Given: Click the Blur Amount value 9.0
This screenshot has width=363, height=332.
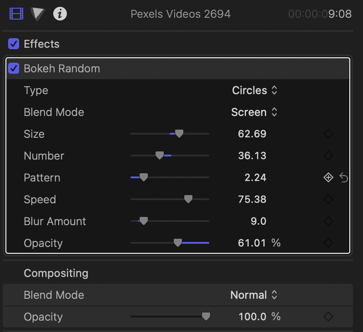Looking at the screenshot, I should click(x=258, y=221).
